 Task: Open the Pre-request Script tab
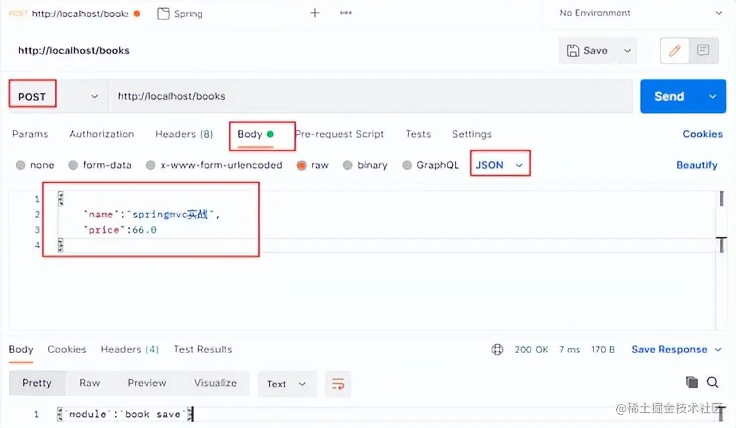click(339, 134)
